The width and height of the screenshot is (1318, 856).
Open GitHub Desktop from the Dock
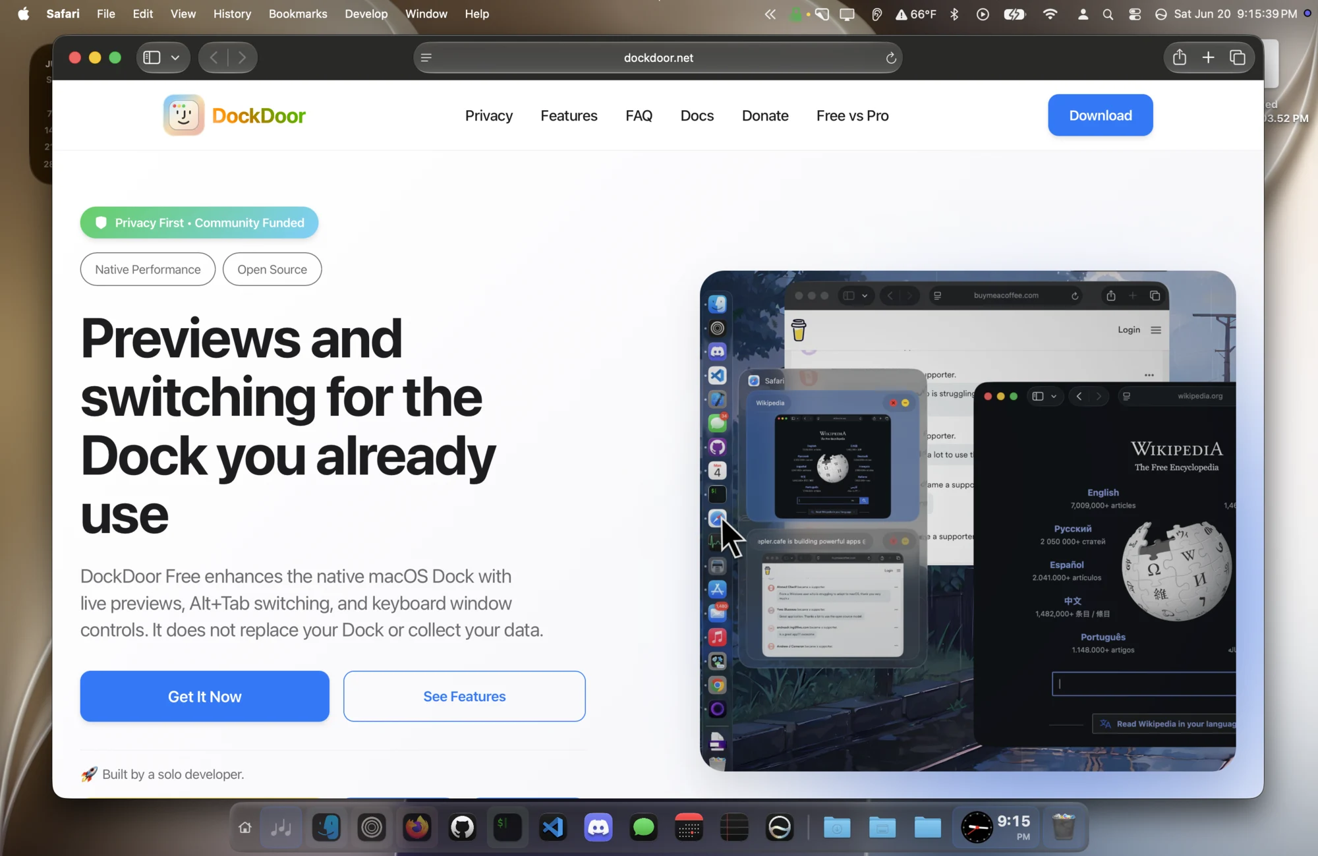tap(463, 827)
